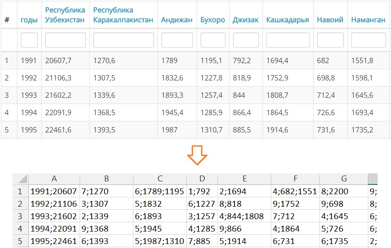391x248 pixels.
Task: Click the Бухоро column header
Action: click(x=213, y=20)
